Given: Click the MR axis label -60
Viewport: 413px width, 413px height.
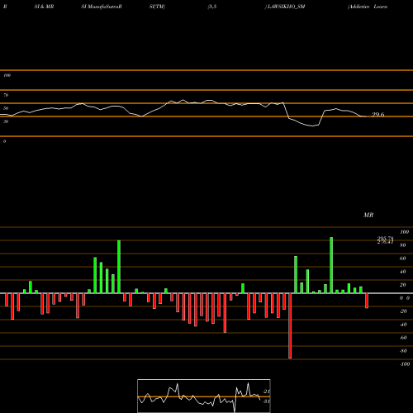Looking at the screenshot, I should pos(403,338).
